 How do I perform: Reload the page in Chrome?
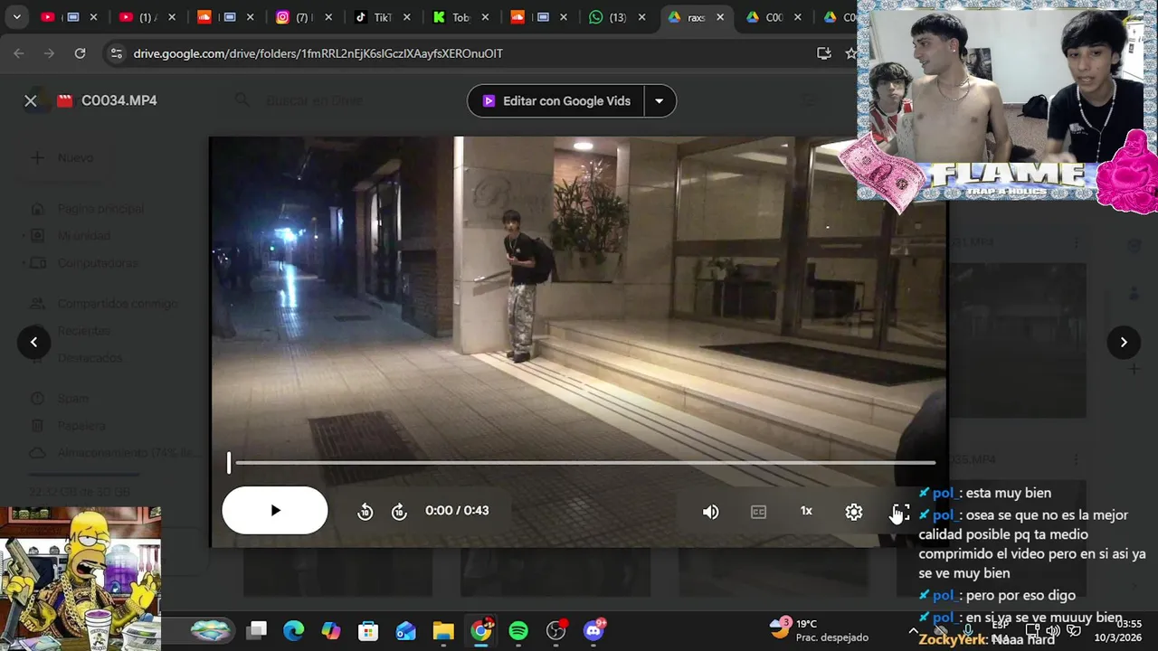coord(80,53)
